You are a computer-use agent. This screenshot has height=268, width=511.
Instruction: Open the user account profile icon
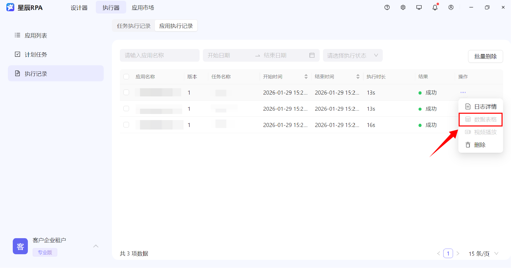451,8
